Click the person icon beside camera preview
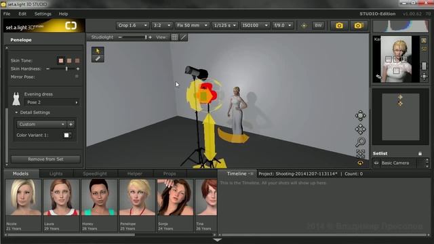This screenshot has height=244, width=434. point(424,41)
